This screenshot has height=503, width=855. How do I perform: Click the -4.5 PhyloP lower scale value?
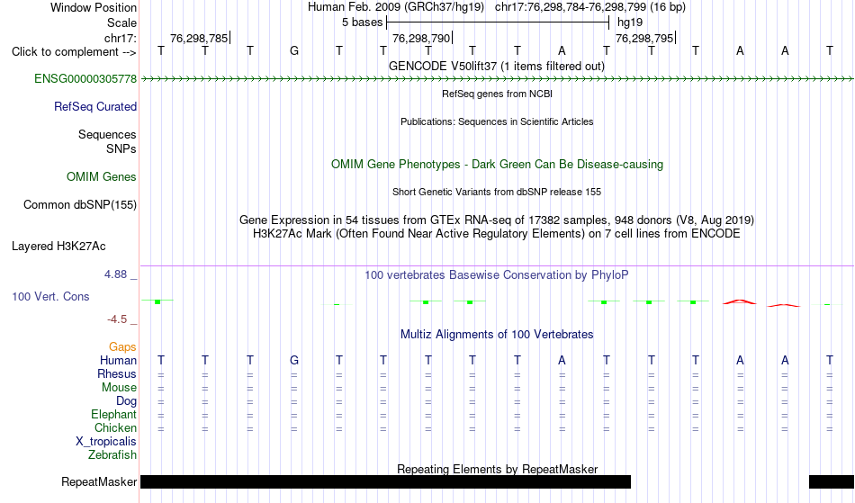[117, 319]
